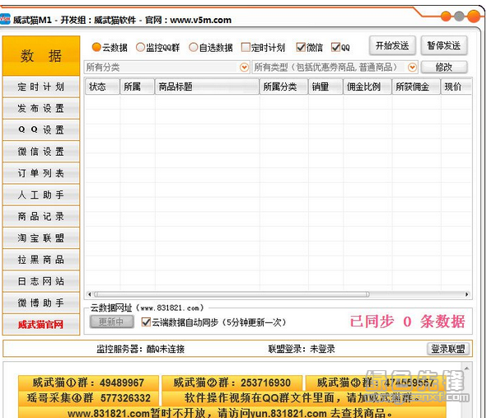The image size is (487, 418).
Task: Click the 修改 button
Action: 443,67
